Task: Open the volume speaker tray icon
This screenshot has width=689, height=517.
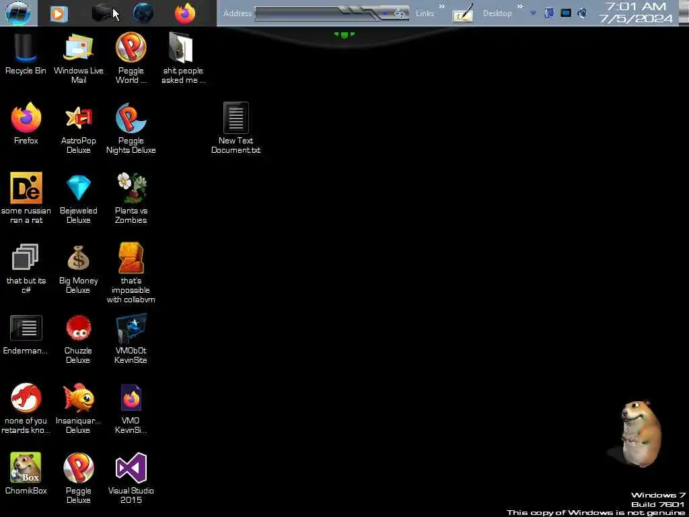Action: point(582,13)
